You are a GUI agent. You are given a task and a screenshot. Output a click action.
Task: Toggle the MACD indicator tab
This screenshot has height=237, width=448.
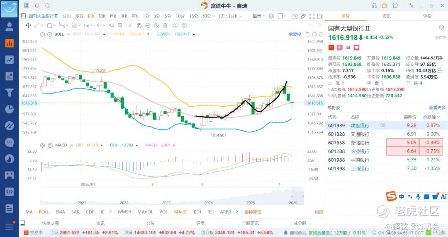180,212
